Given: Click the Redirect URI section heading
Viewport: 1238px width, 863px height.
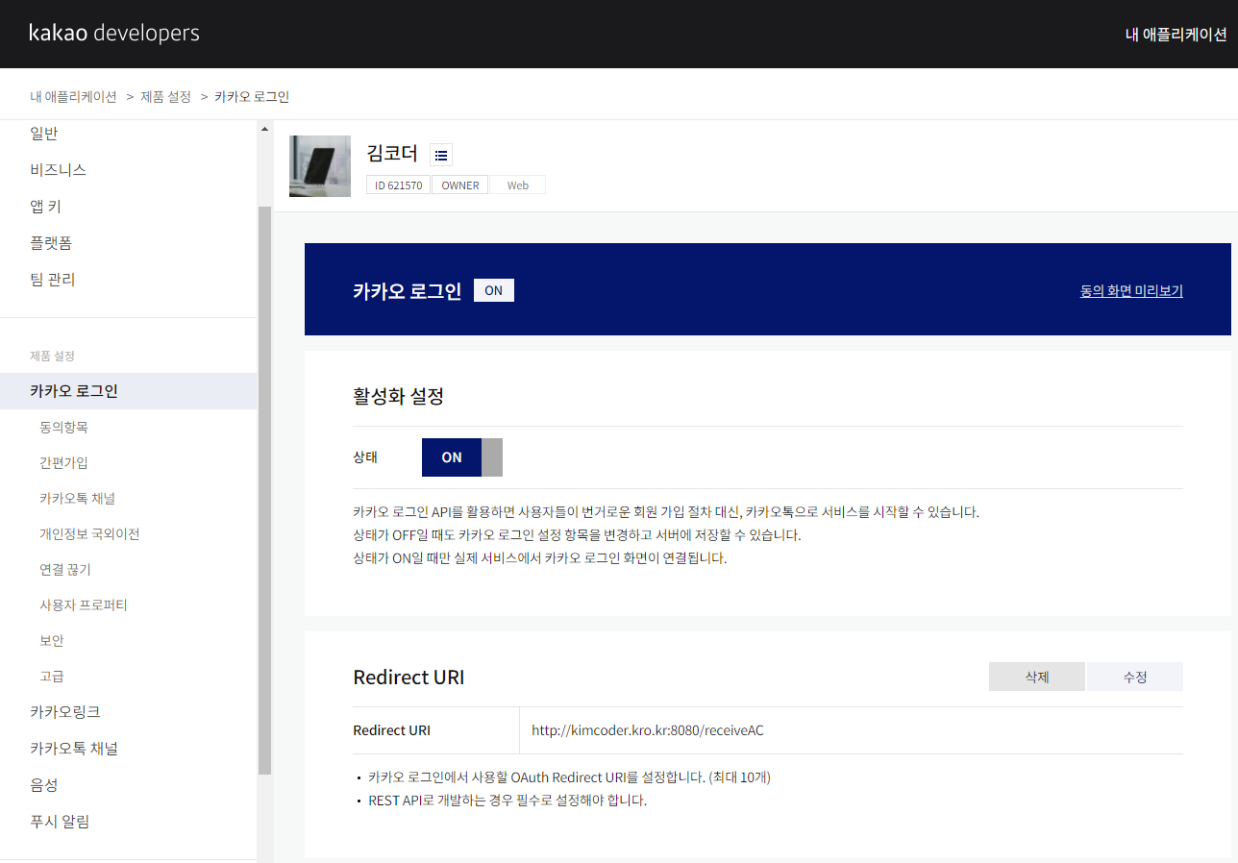Looking at the screenshot, I should [409, 677].
